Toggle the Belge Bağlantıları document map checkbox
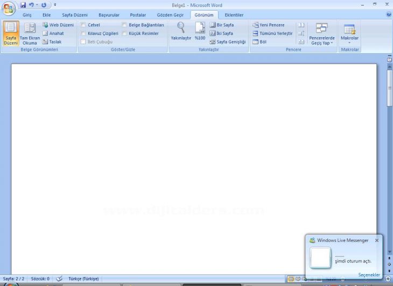Screen dimensions: 393x286 (x=124, y=25)
